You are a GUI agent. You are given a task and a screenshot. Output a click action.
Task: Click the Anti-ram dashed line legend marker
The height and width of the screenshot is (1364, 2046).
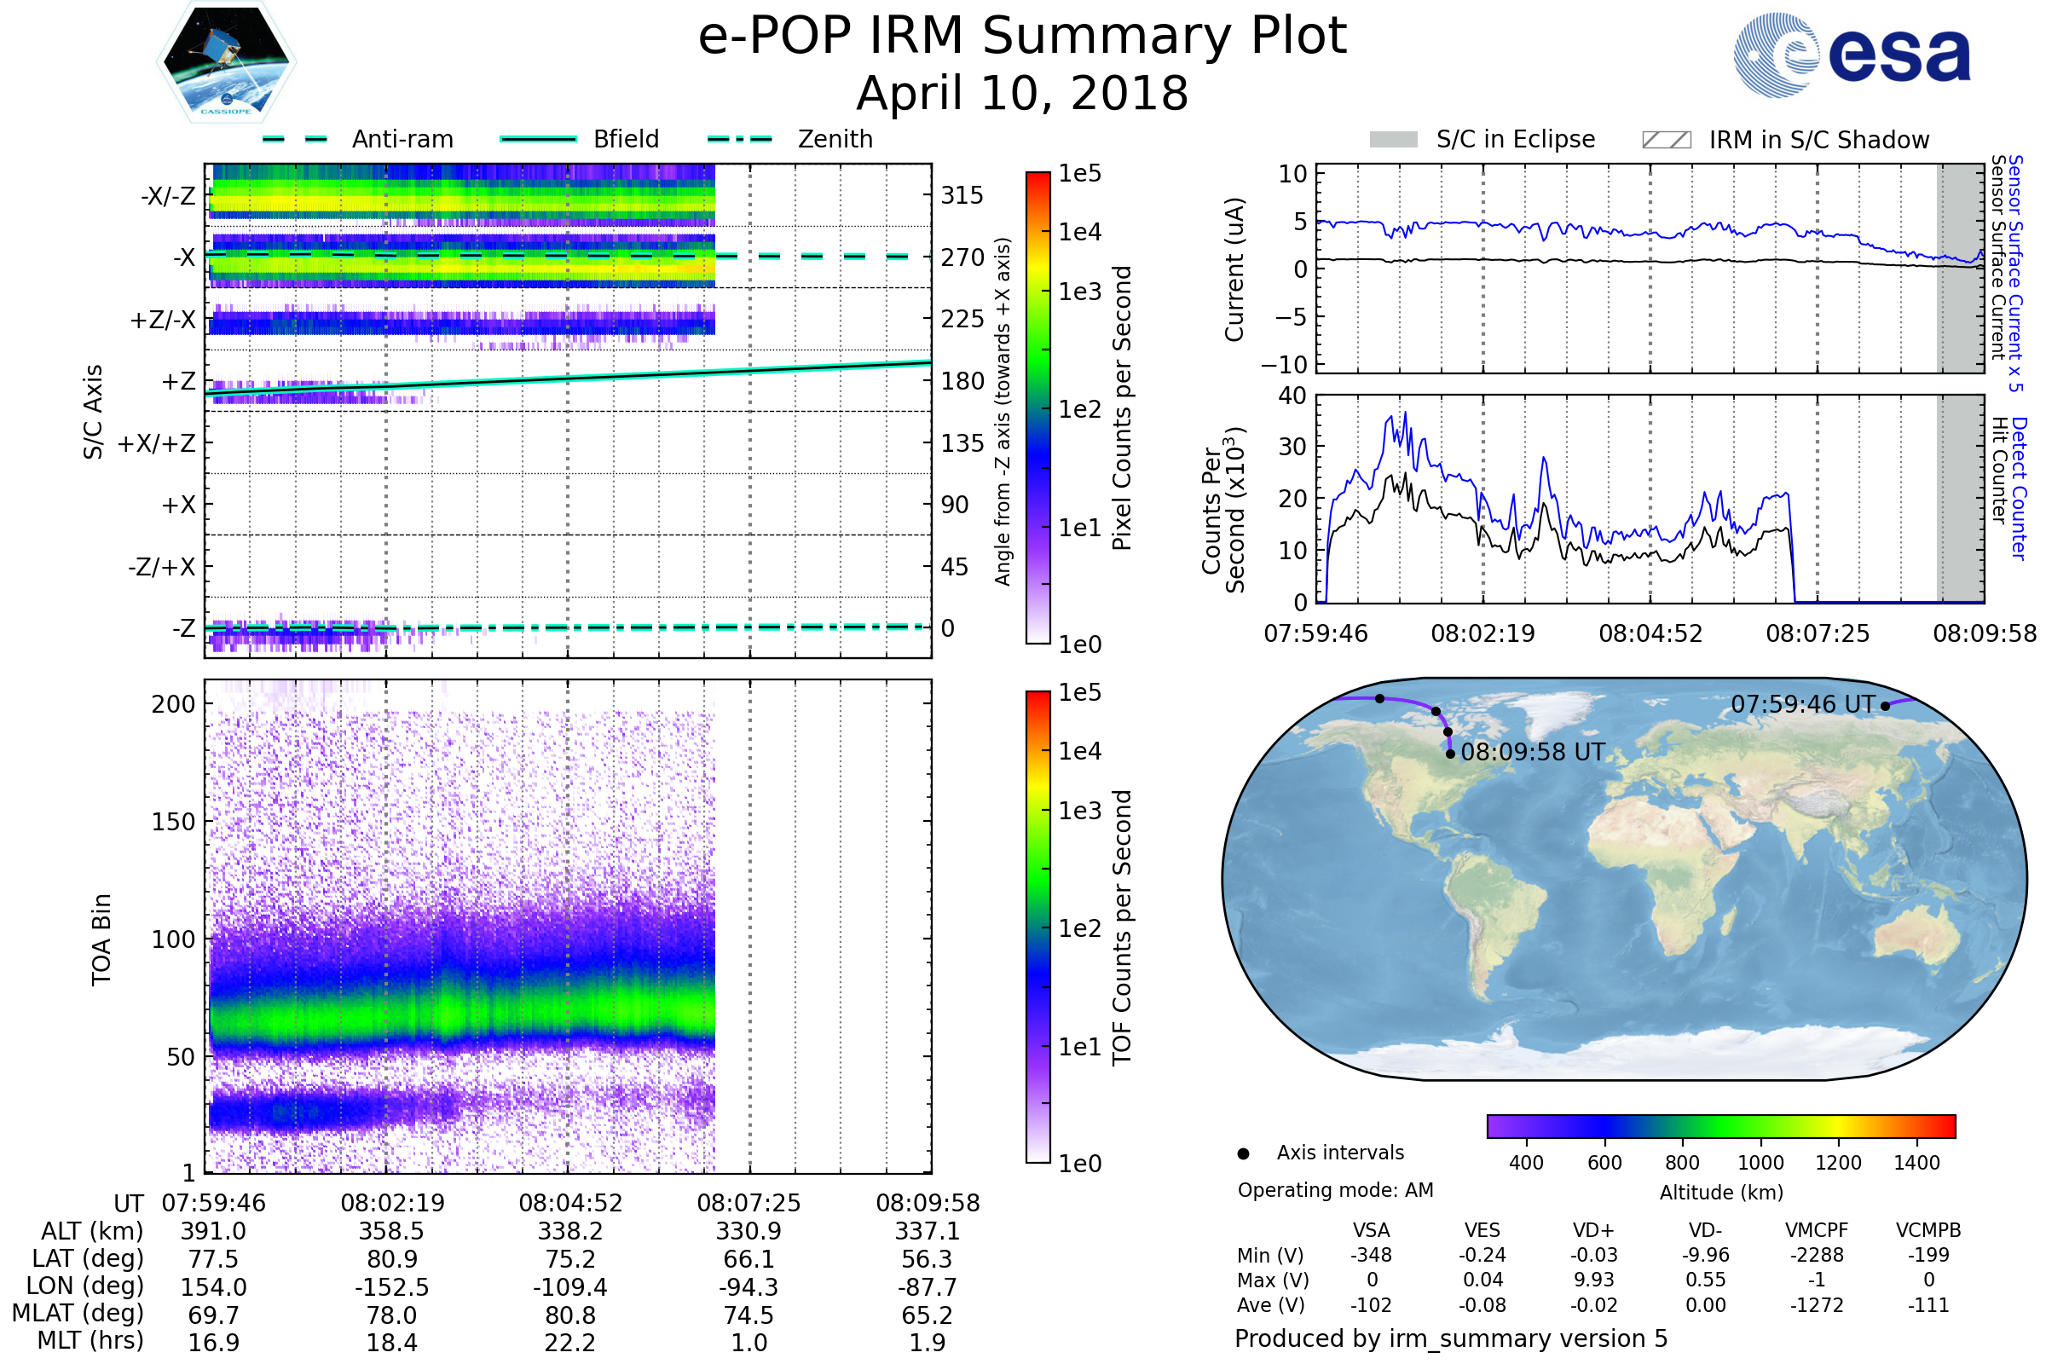click(295, 139)
